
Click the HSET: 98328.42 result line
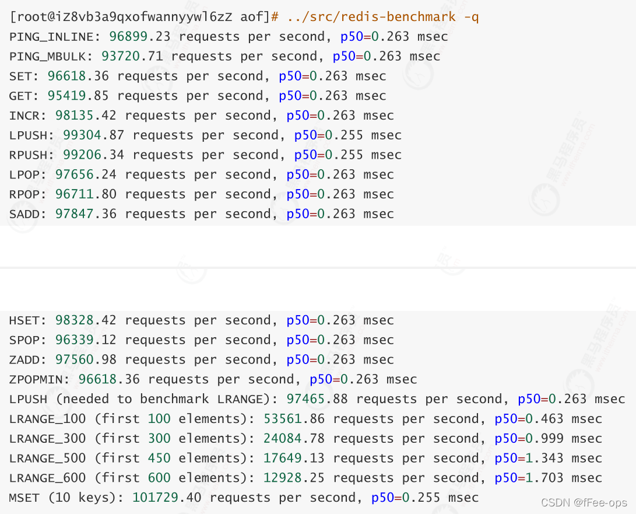202,320
